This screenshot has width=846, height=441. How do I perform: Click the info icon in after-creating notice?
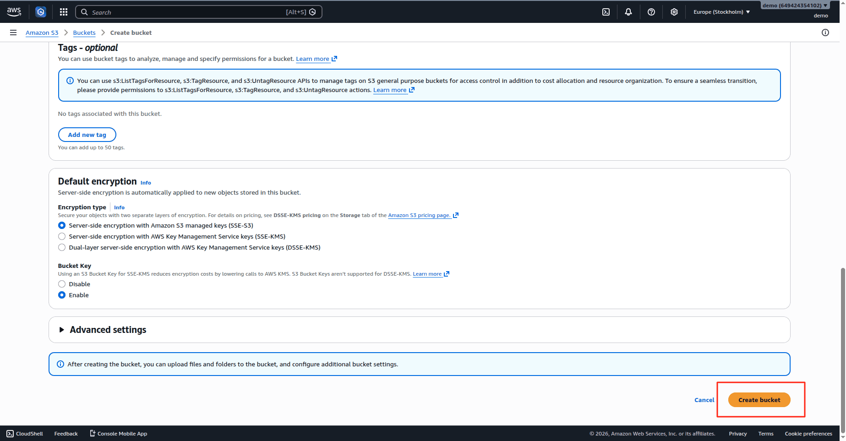pos(60,364)
